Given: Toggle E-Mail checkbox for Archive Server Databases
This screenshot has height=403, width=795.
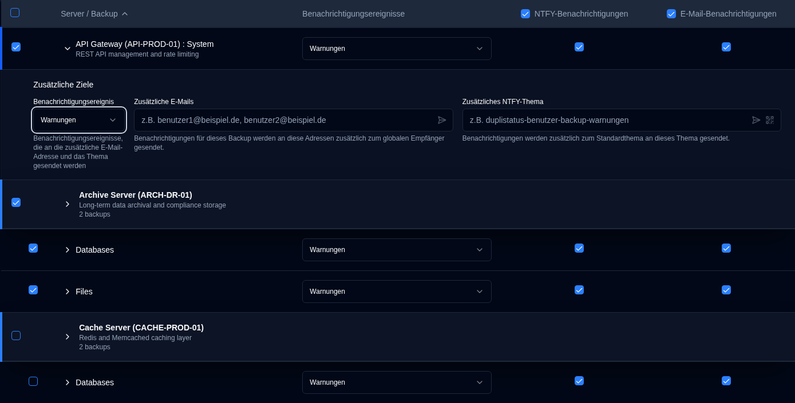Looking at the screenshot, I should (x=726, y=248).
